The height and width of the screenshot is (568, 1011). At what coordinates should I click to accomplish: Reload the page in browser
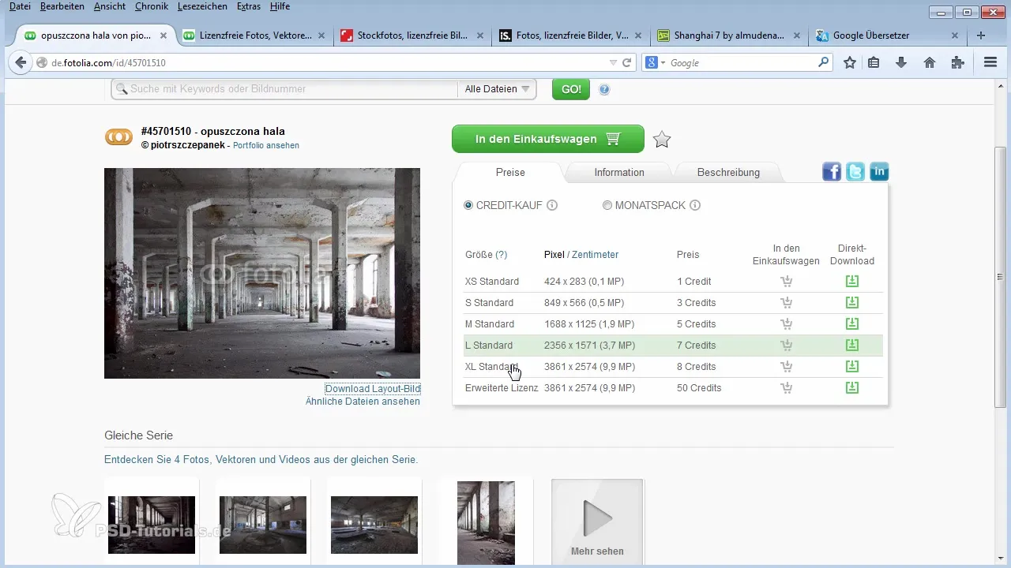coord(627,62)
